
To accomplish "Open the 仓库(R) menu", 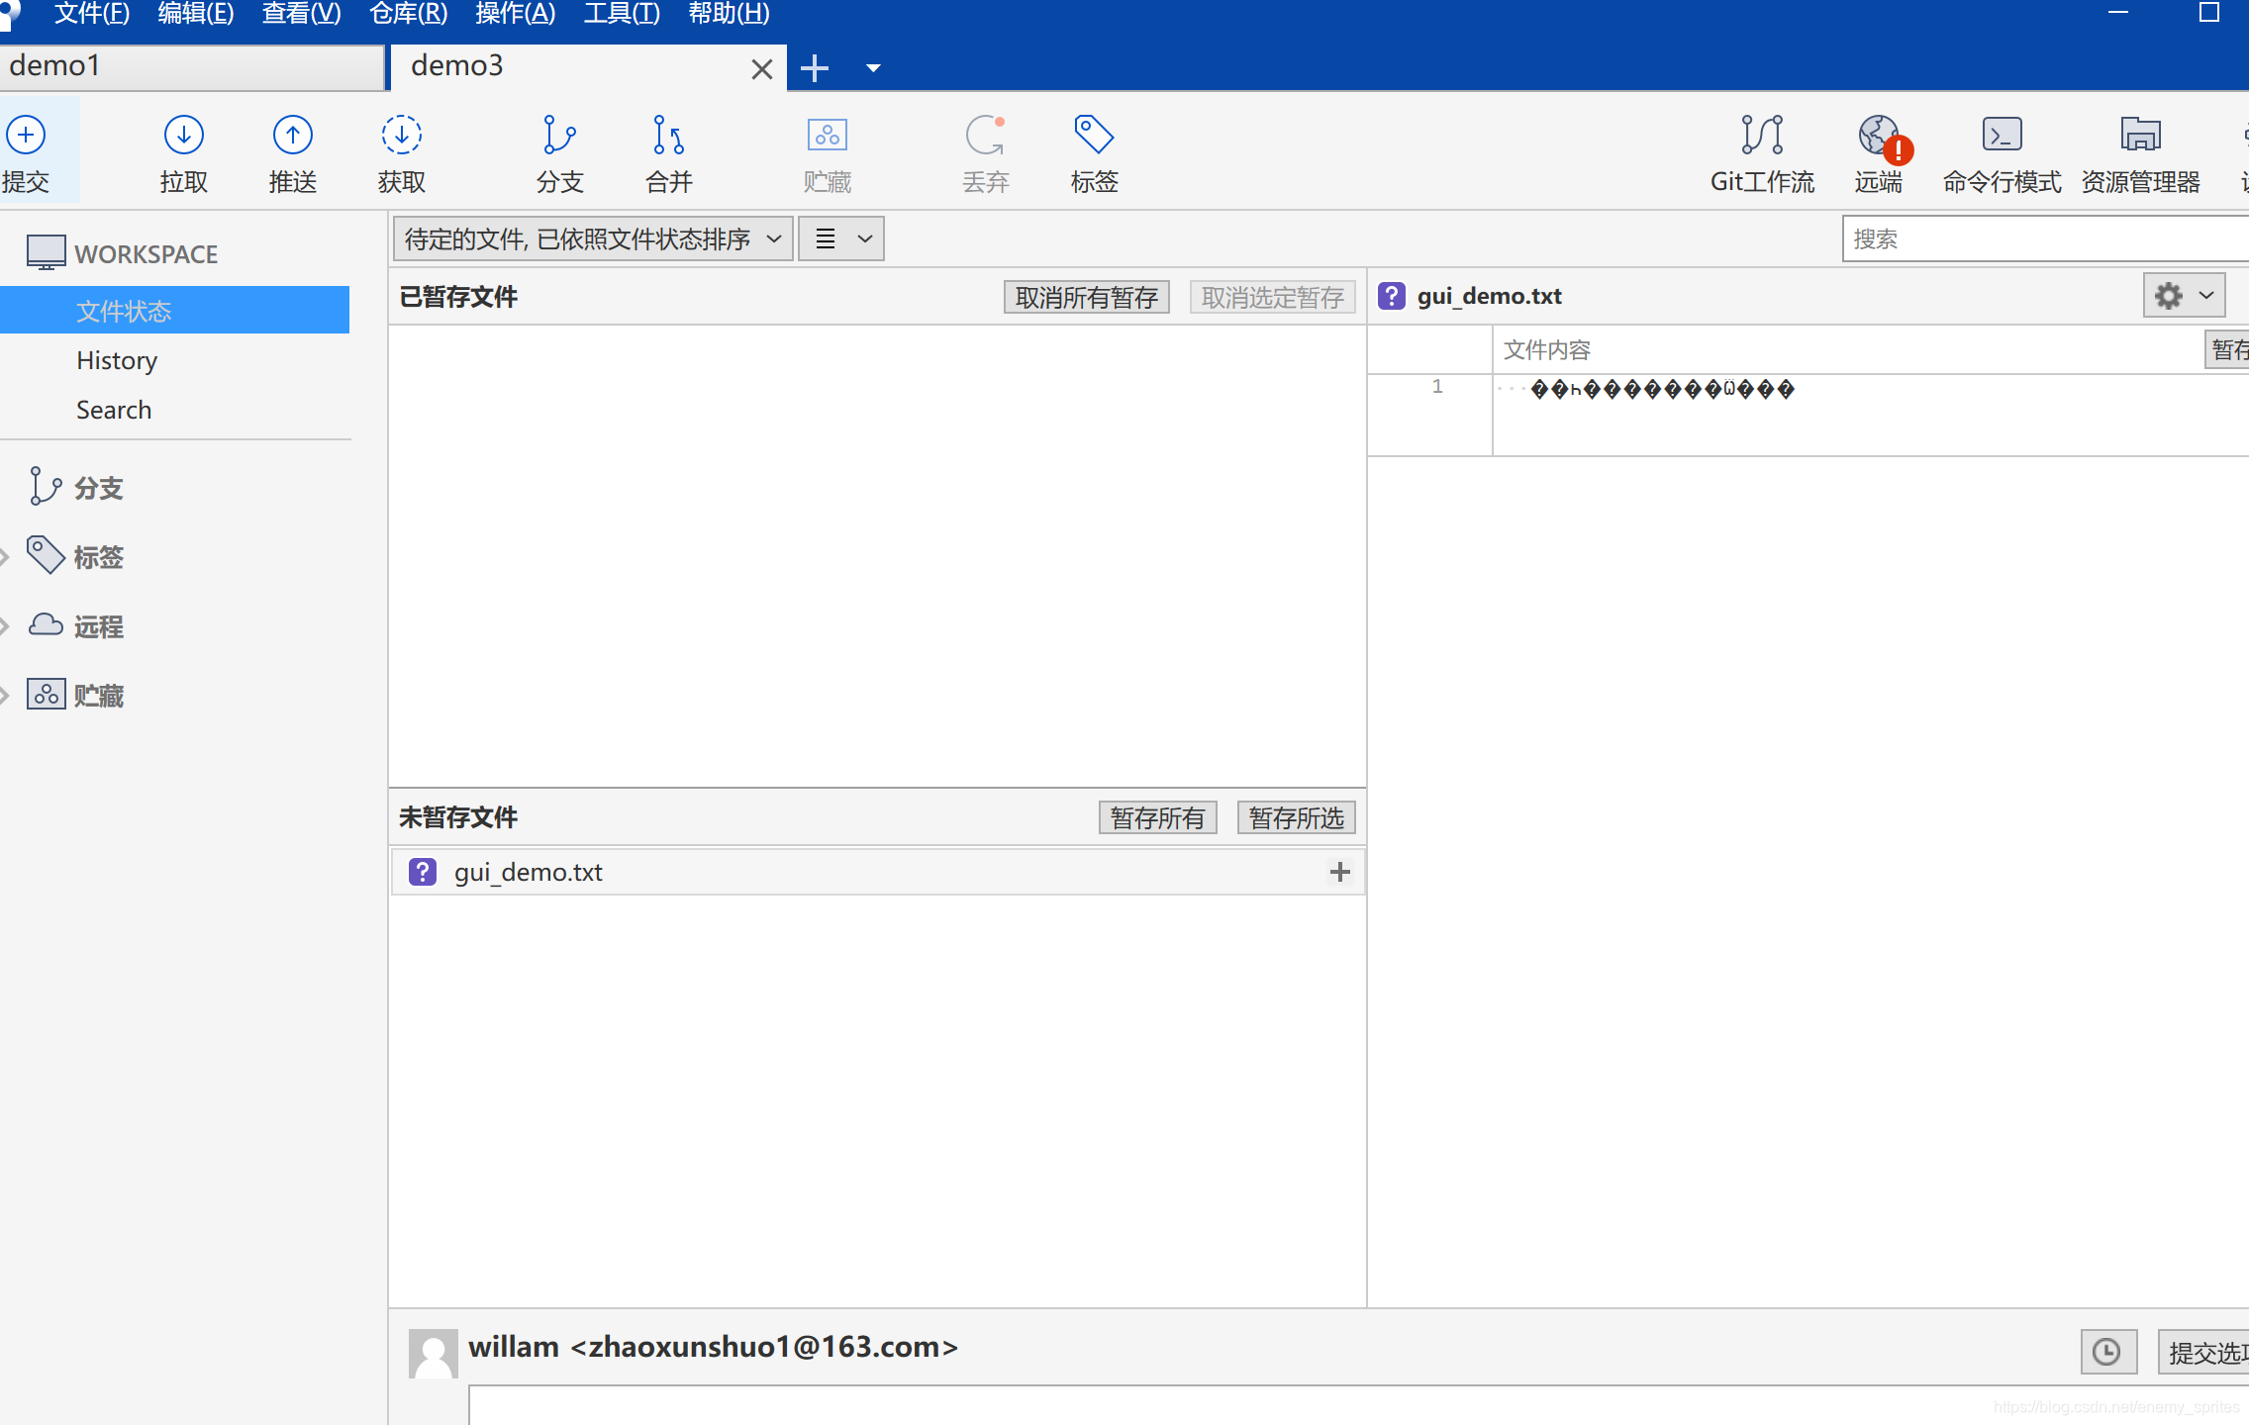I will coord(408,14).
